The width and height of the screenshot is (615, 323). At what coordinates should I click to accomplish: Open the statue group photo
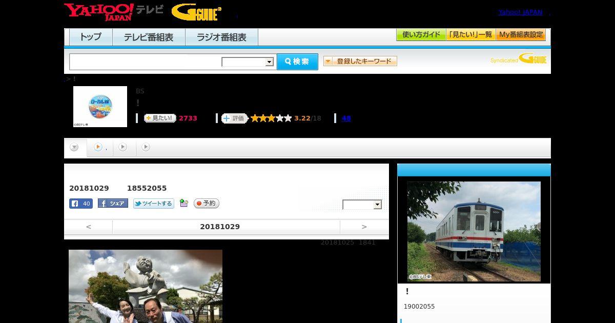tap(146, 286)
